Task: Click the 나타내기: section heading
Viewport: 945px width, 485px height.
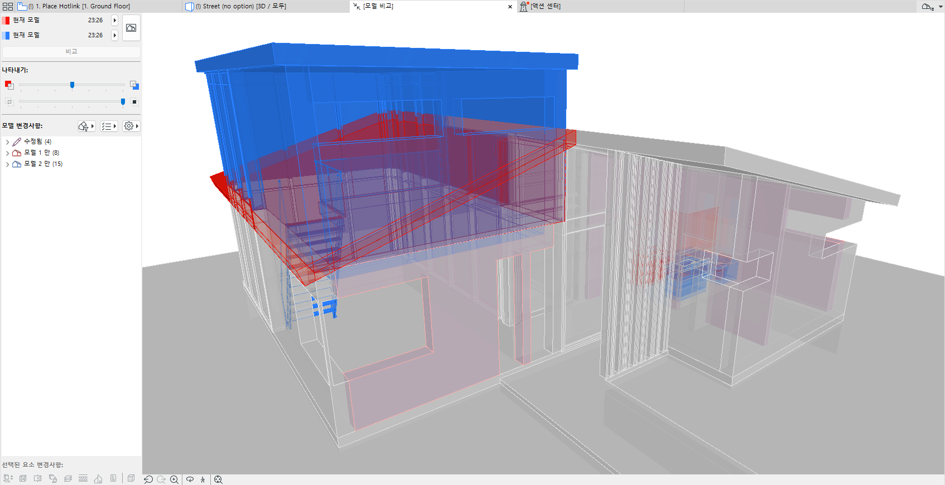Action: 15,70
